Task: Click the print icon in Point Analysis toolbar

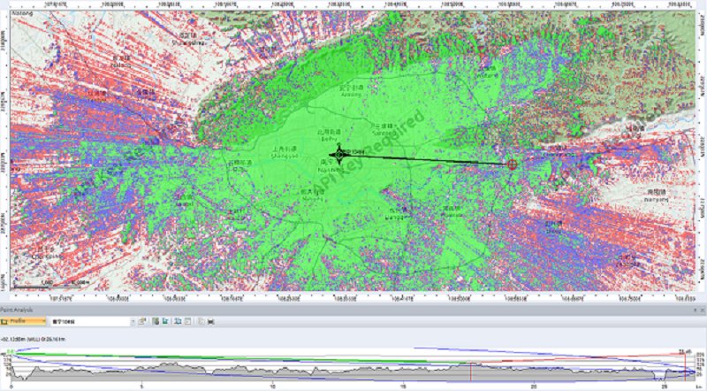Action: pos(210,321)
